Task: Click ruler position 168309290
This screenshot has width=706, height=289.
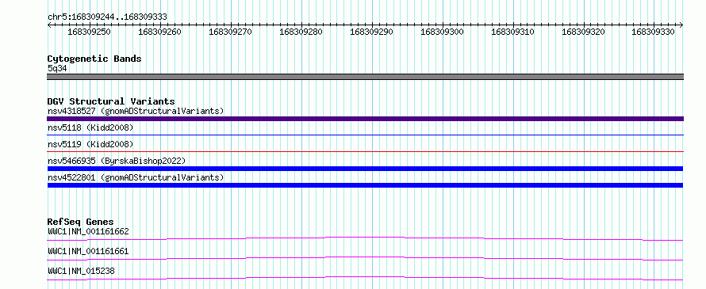Action: (x=371, y=32)
